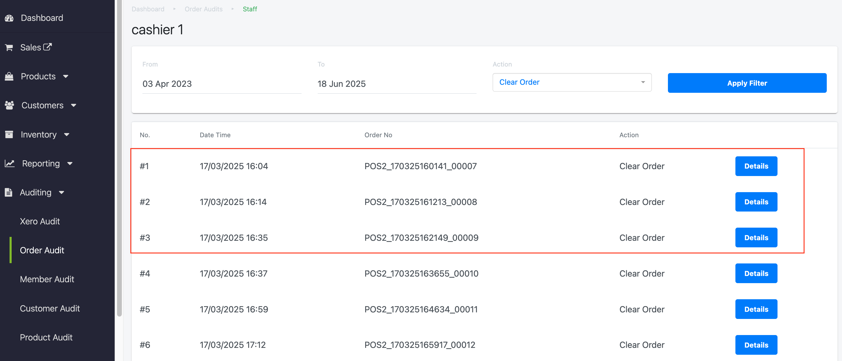
Task: Click the Auditing document icon
Action: (8, 192)
